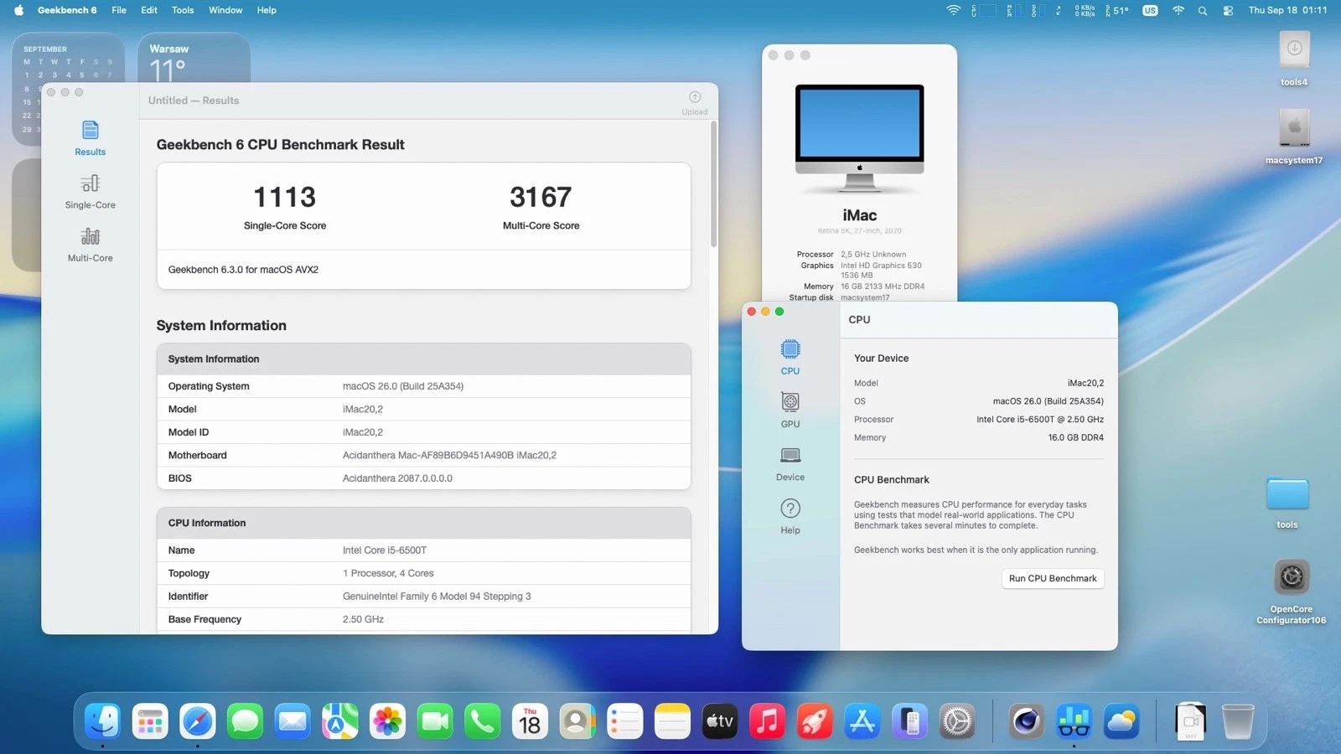The height and width of the screenshot is (754, 1341).
Task: Open the tools4 disk on desktop
Action: (1294, 59)
